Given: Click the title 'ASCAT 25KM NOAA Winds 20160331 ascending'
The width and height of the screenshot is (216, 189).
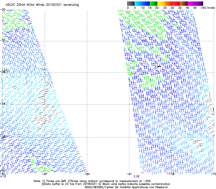Looking at the screenshot, I should point(42,5).
